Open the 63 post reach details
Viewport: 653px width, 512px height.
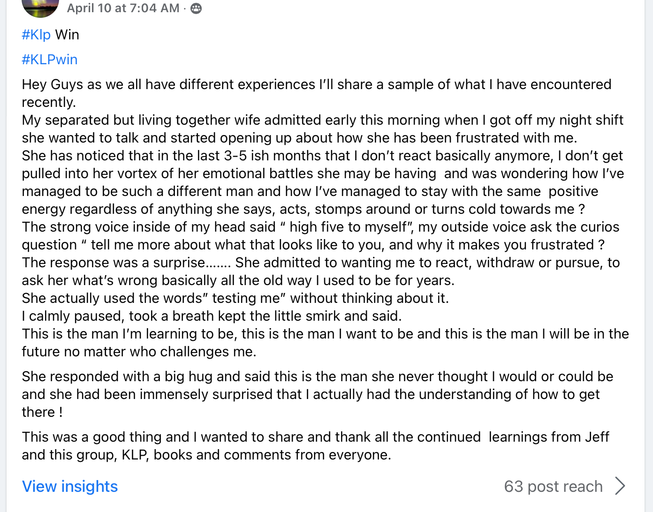[553, 486]
